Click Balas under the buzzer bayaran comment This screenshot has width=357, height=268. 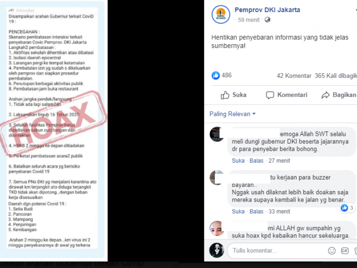pyautogui.click(x=256, y=211)
